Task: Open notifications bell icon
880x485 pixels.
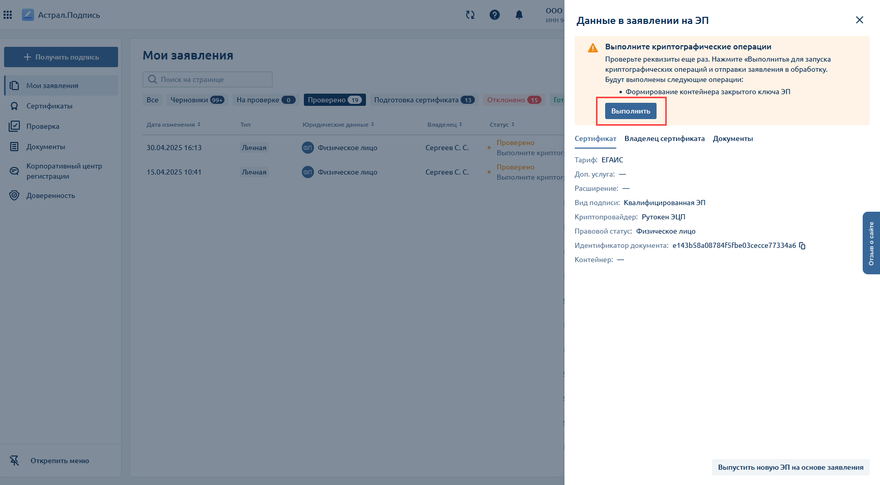Action: pyautogui.click(x=519, y=15)
